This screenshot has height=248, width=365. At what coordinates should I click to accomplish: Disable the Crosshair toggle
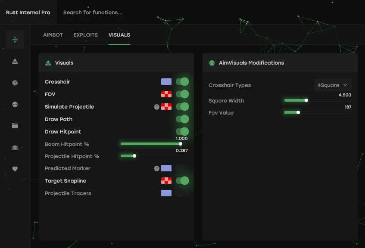[x=182, y=82]
